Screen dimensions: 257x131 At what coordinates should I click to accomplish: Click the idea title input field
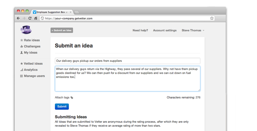click(x=127, y=61)
